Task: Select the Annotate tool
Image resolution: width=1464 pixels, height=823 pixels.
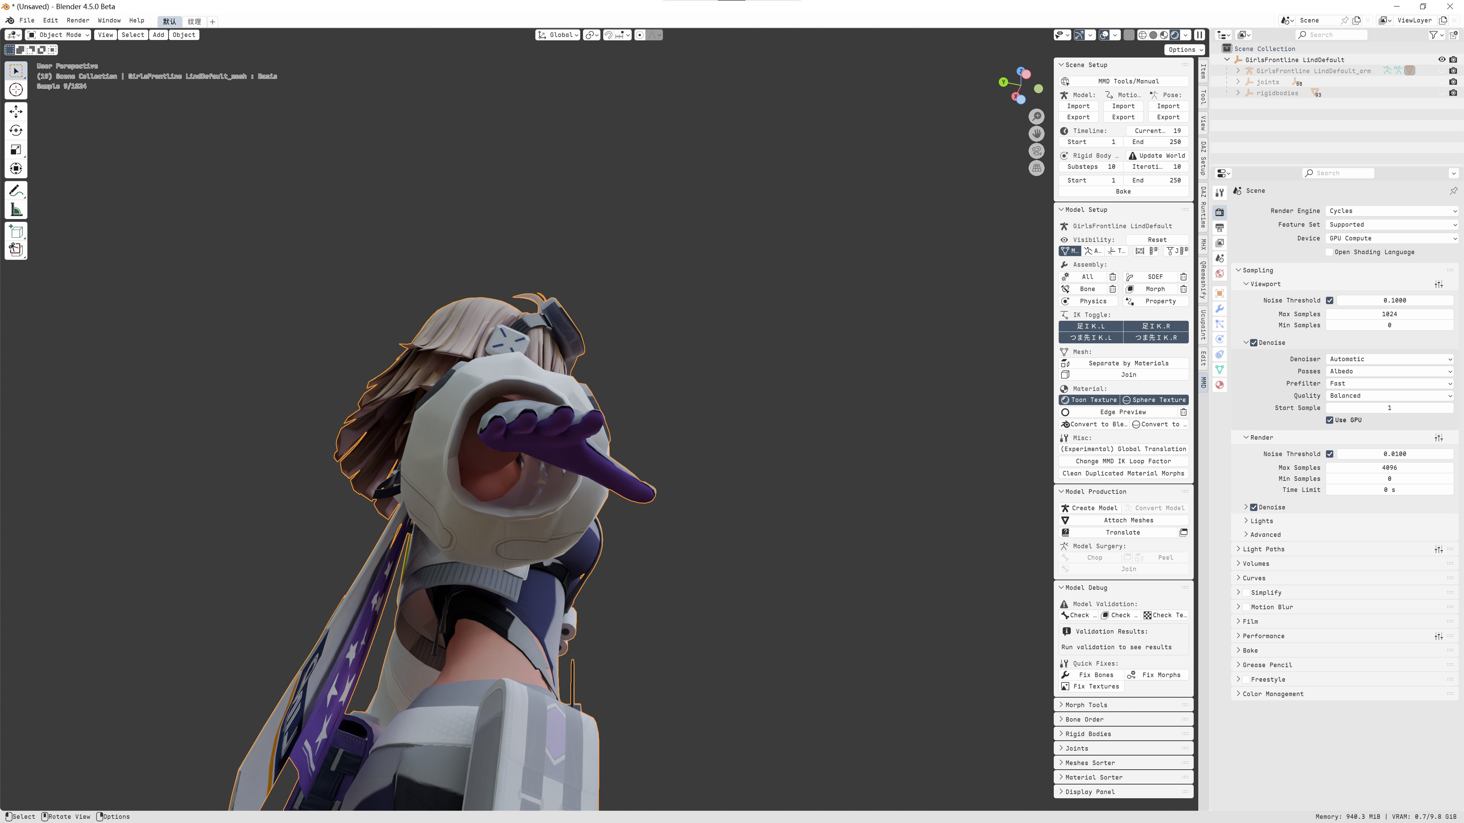Action: click(x=16, y=191)
